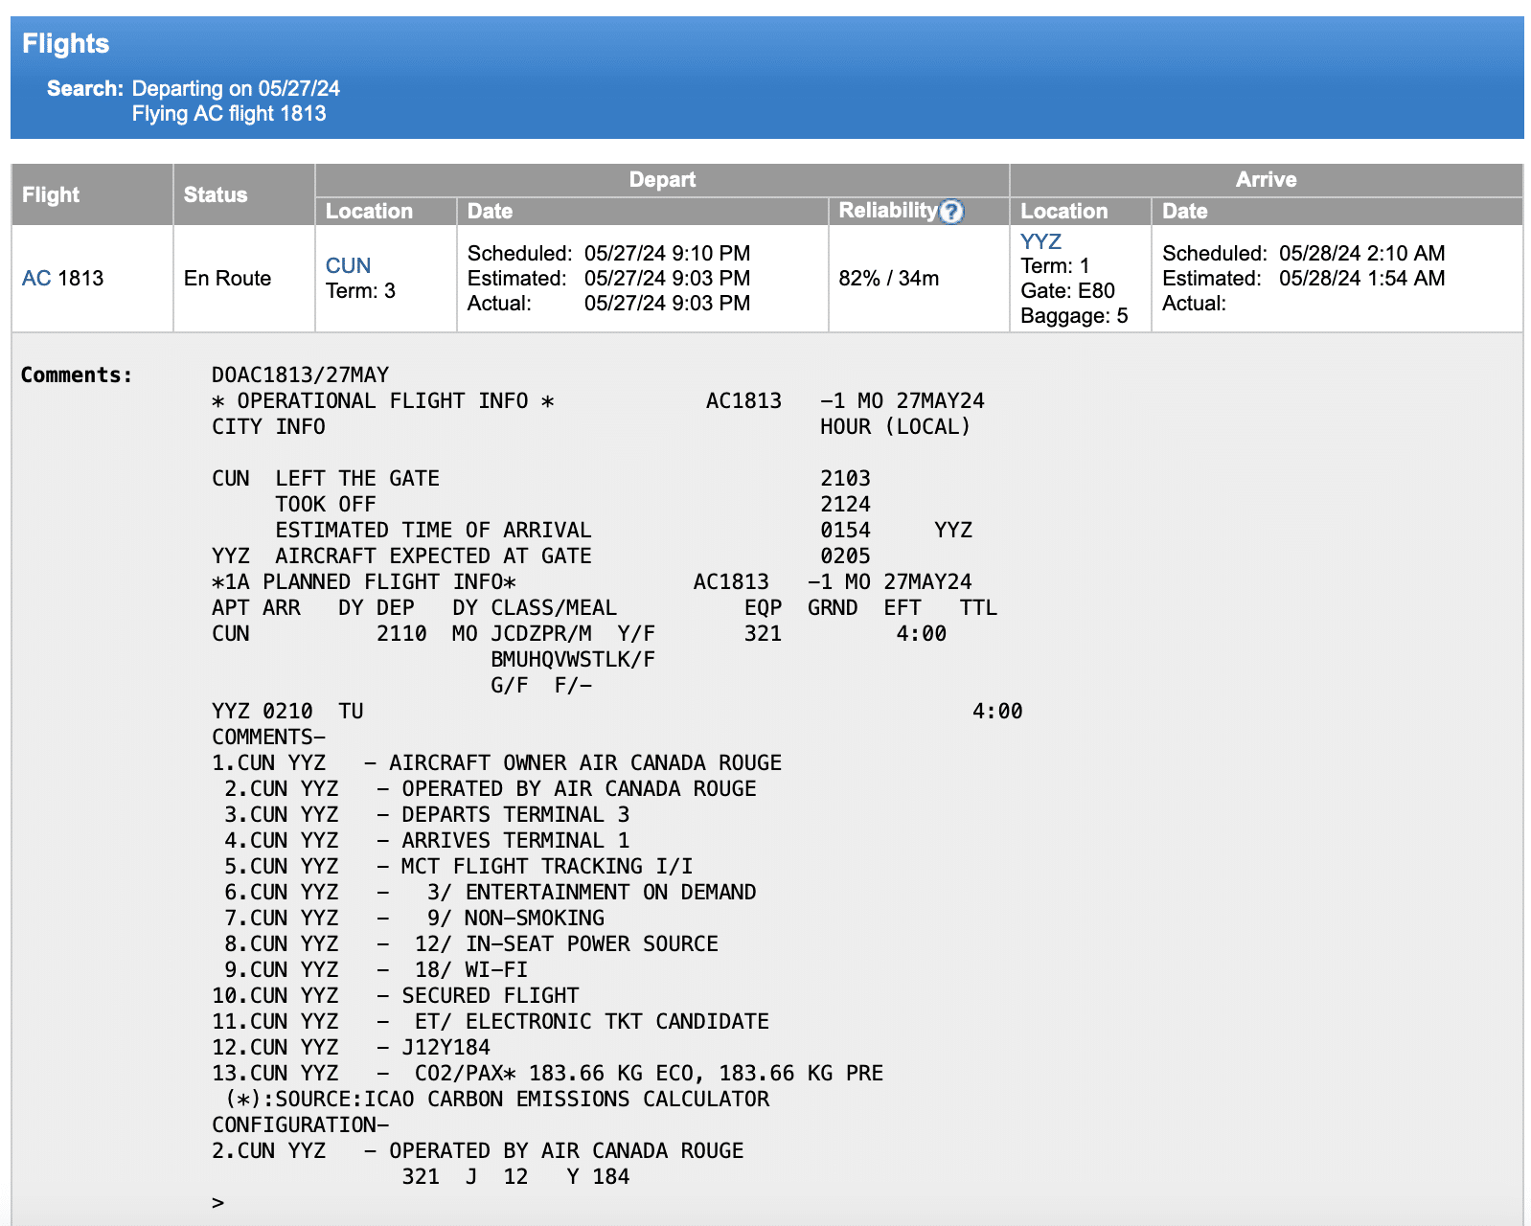
Task: Click the Date header under Depart
Action: pyautogui.click(x=490, y=212)
